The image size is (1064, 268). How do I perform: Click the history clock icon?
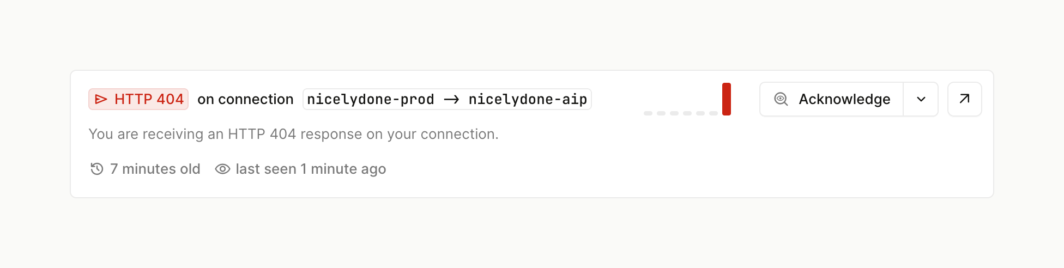point(97,169)
